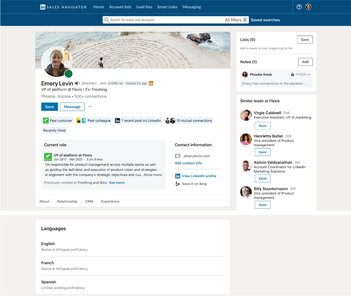351x296 pixels.
Task: Save lead Ashvin Vaidyanathan
Action: pyautogui.click(x=262, y=179)
